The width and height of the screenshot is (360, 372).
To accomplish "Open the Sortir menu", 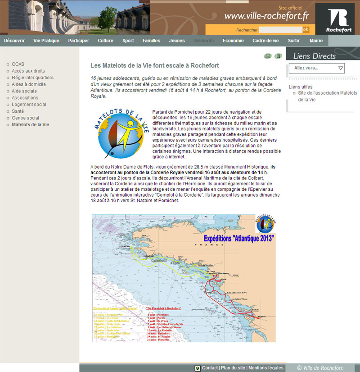I will point(294,41).
